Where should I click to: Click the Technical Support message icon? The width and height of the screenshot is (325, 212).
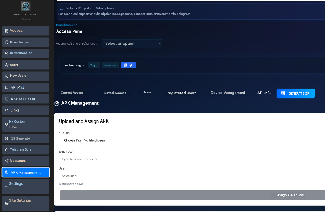tap(62, 8)
